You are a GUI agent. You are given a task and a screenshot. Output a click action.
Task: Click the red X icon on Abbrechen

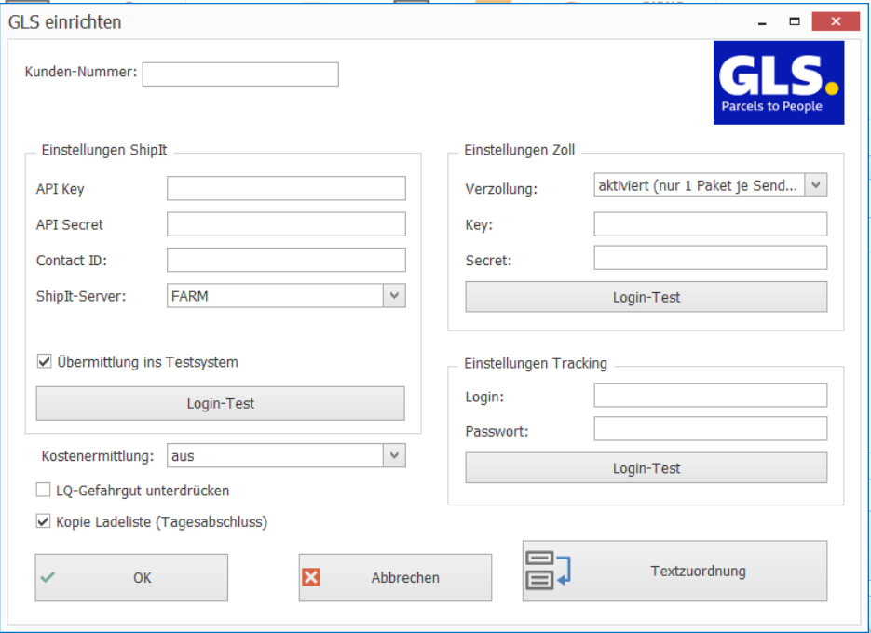(x=311, y=577)
